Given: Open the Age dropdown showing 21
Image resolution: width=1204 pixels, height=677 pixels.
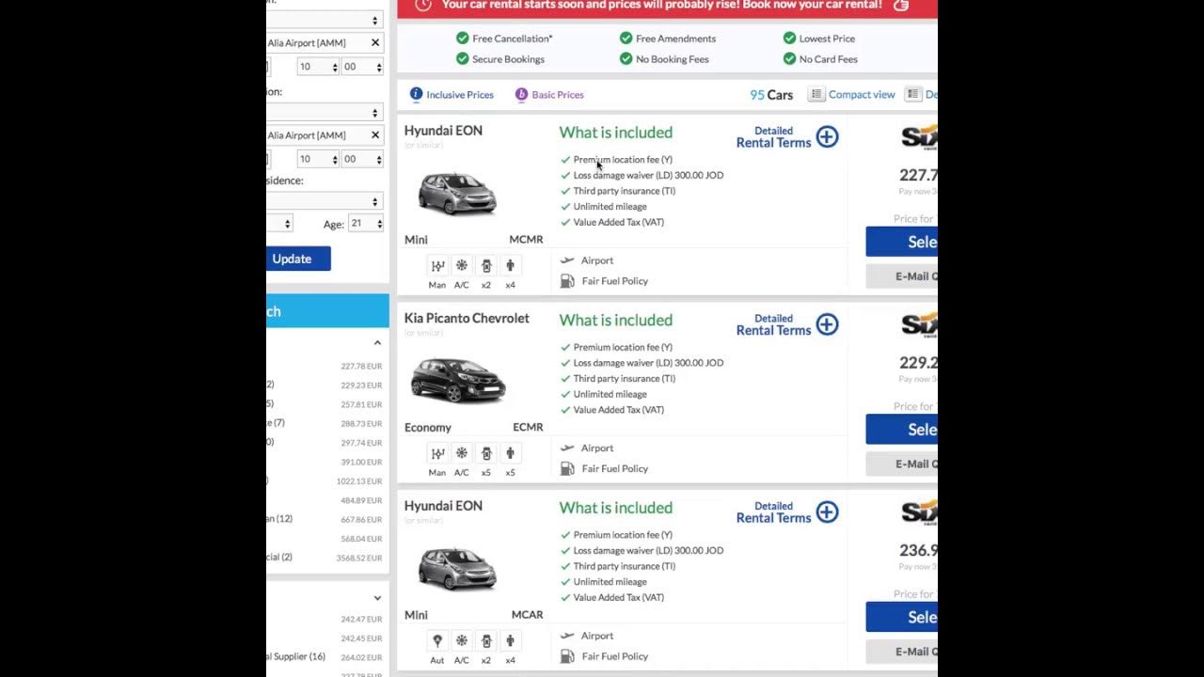Looking at the screenshot, I should [366, 224].
